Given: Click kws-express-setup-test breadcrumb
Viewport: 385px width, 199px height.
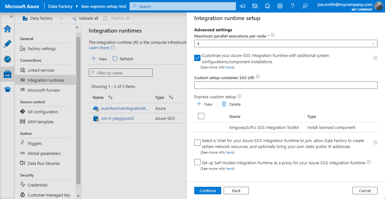Looking at the screenshot, I should tap(104, 6).
